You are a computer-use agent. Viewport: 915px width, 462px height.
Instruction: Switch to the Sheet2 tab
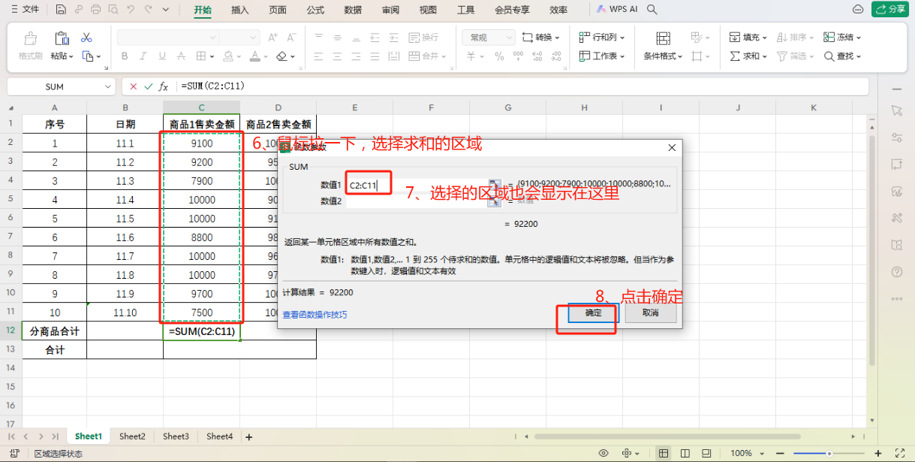coord(132,436)
